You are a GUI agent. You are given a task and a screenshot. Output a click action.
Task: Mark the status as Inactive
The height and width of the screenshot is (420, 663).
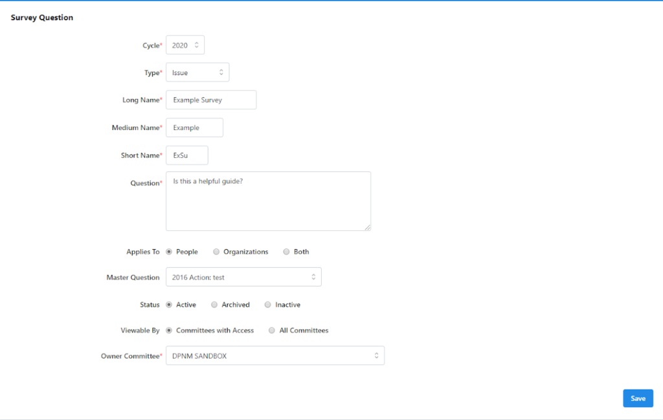[268, 304]
